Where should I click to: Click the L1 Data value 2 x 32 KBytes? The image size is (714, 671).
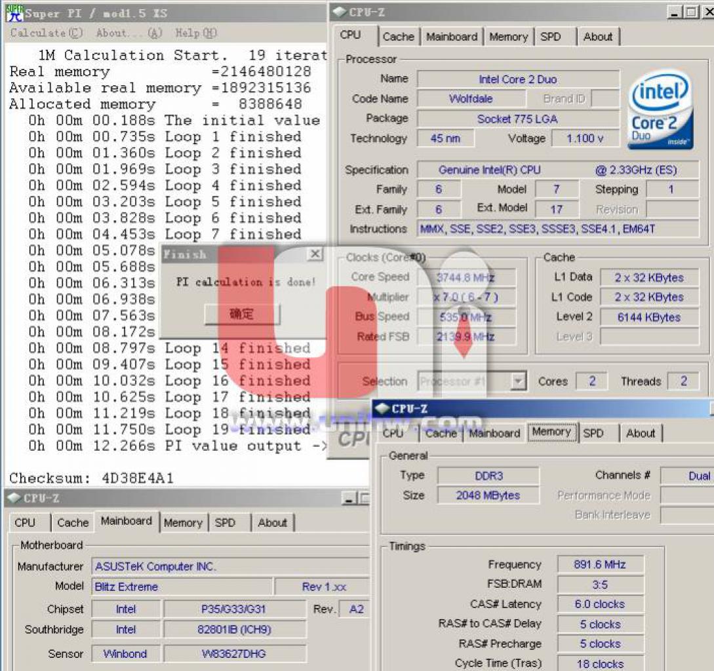pyautogui.click(x=649, y=278)
